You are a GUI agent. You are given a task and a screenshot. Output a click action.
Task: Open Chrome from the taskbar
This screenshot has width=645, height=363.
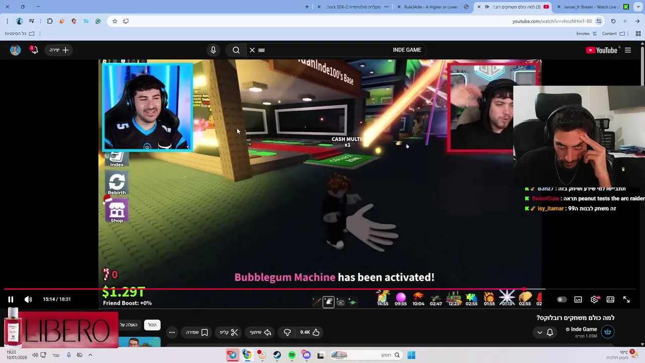pyautogui.click(x=247, y=355)
